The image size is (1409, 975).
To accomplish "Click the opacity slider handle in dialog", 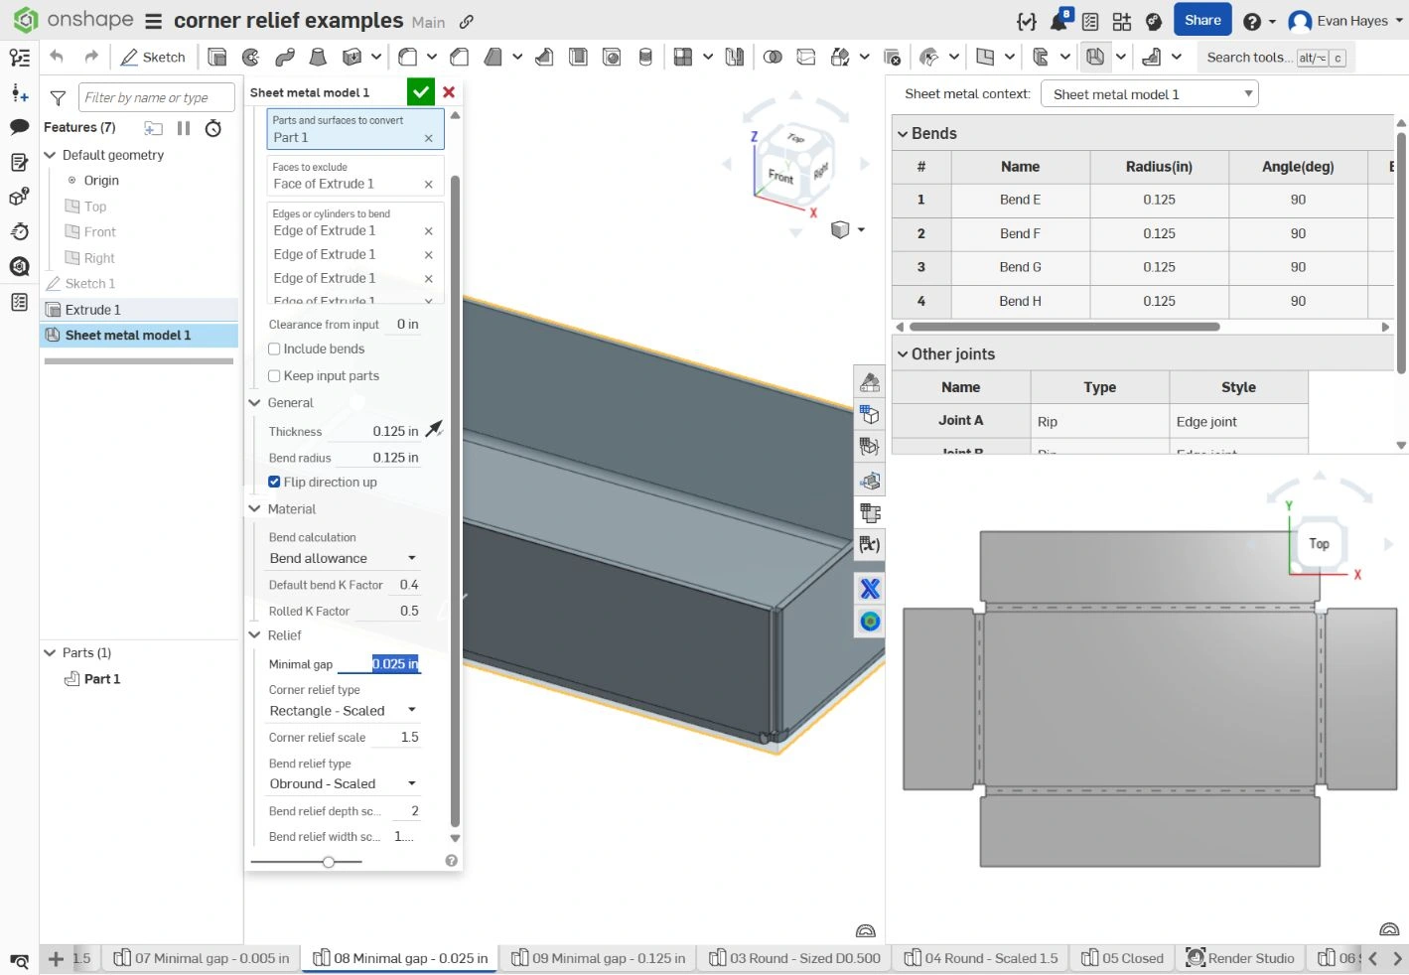I will coord(329,862).
